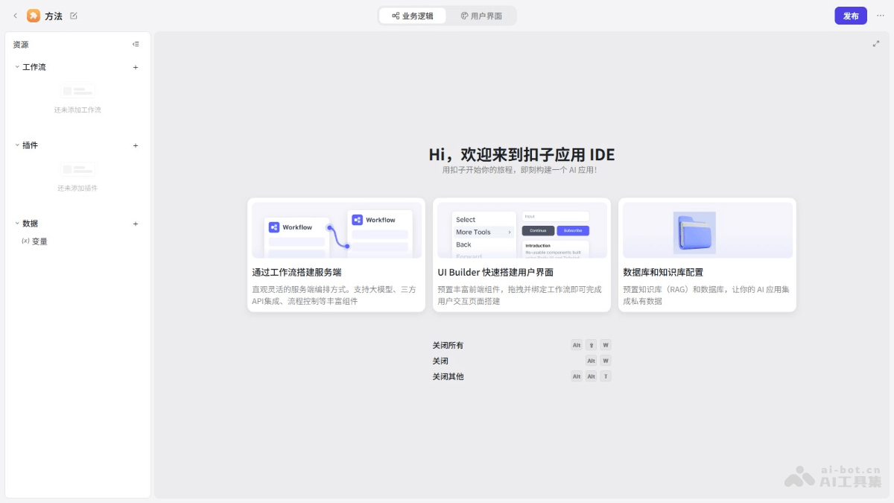This screenshot has height=503, width=894.
Task: Edit the project name with pencil icon
Action: pyautogui.click(x=74, y=16)
